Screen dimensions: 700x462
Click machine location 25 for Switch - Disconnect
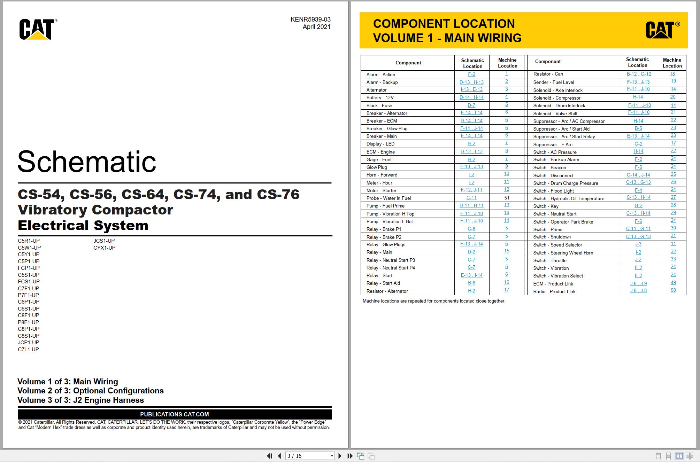(673, 174)
